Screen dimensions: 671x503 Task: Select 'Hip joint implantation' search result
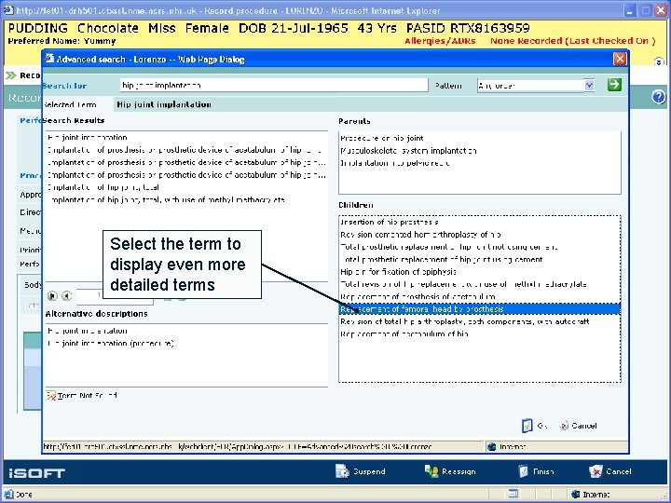tap(88, 137)
